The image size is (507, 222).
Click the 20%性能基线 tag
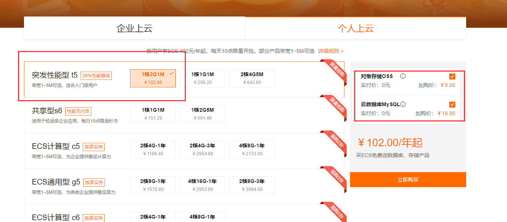(x=96, y=76)
